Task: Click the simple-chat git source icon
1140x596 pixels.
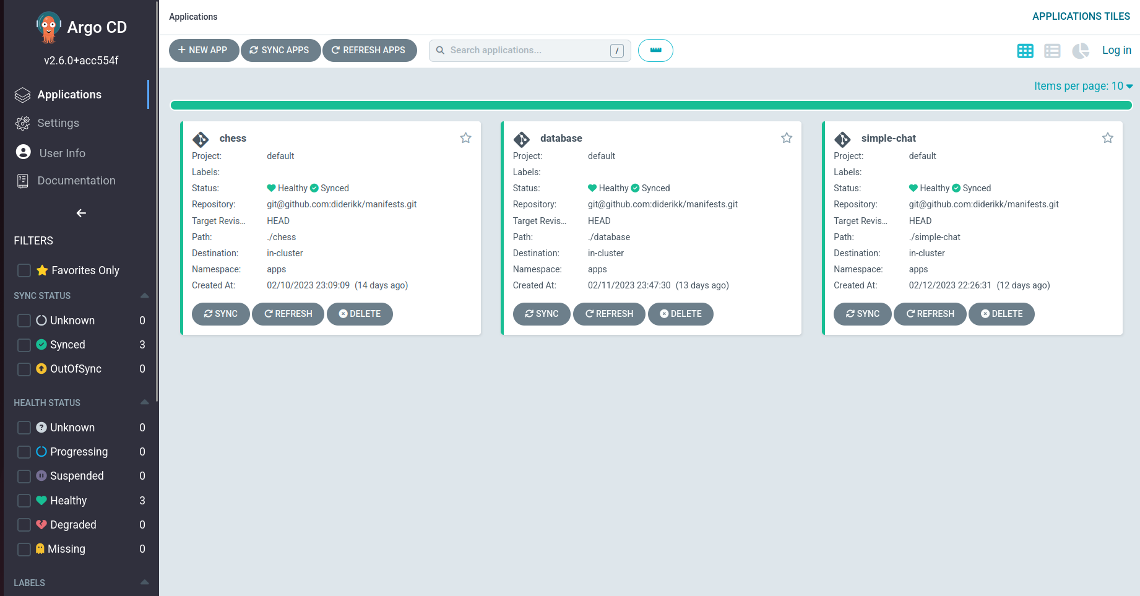Action: [842, 139]
